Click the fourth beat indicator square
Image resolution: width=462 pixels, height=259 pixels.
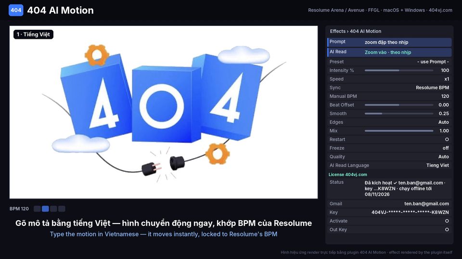[62, 209]
